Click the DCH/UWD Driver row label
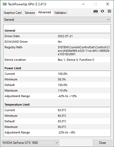Image resolution: width=114 pixels, height=147 pixels. click(16, 42)
